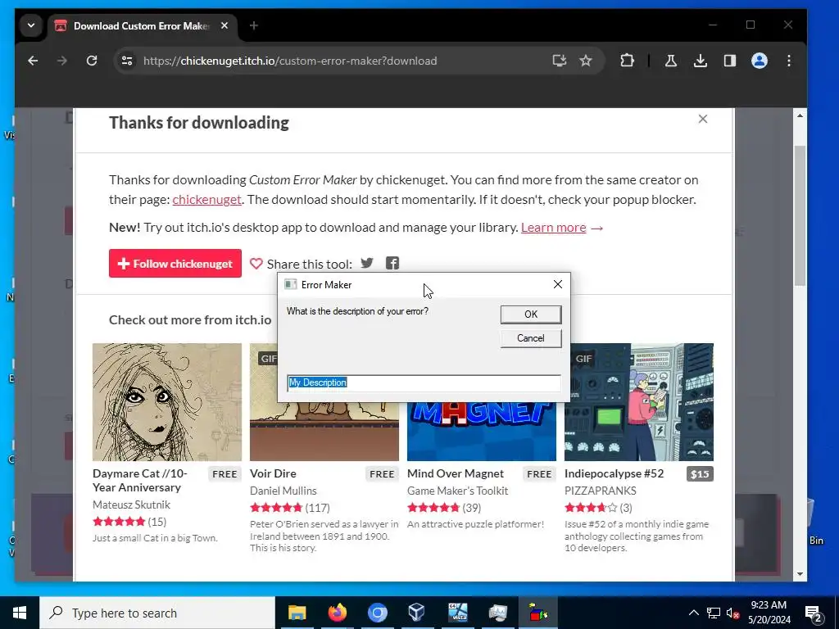Viewport: 839px width, 629px height.
Task: Bookmark this page with the star
Action: pos(586,61)
